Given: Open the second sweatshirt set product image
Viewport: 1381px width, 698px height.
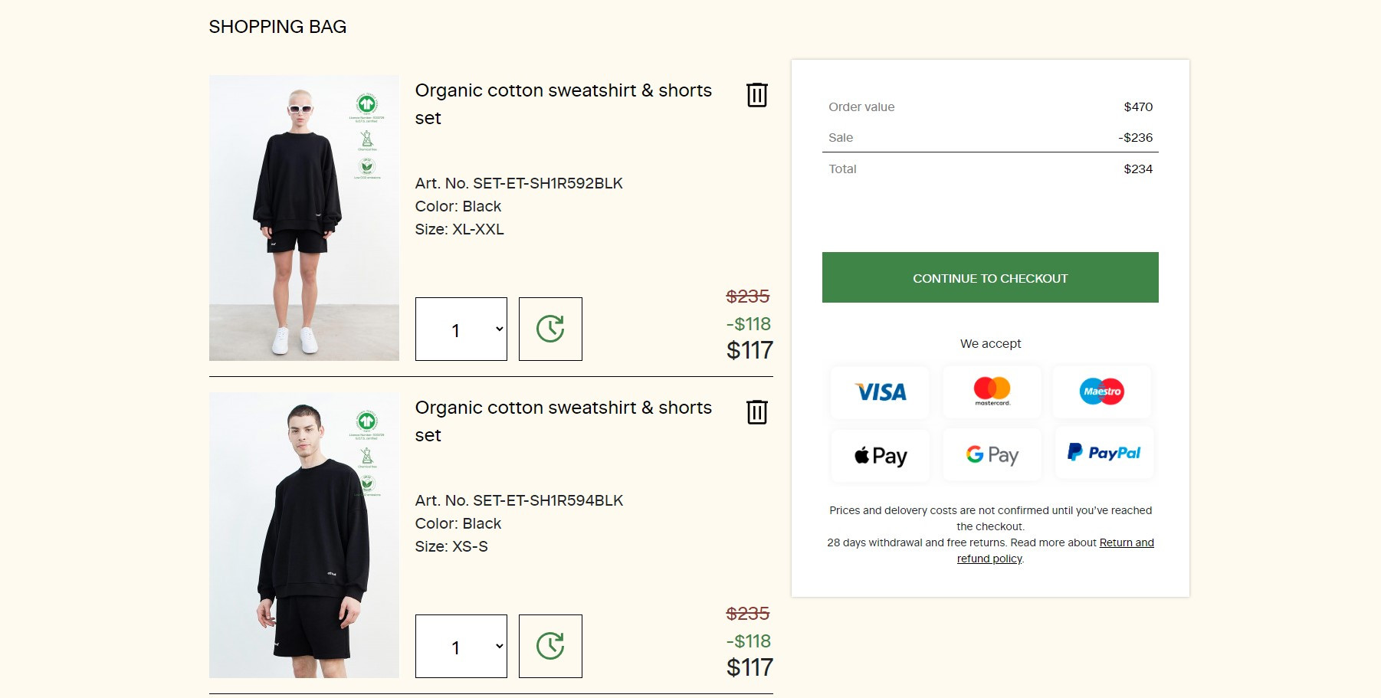Looking at the screenshot, I should [x=304, y=535].
